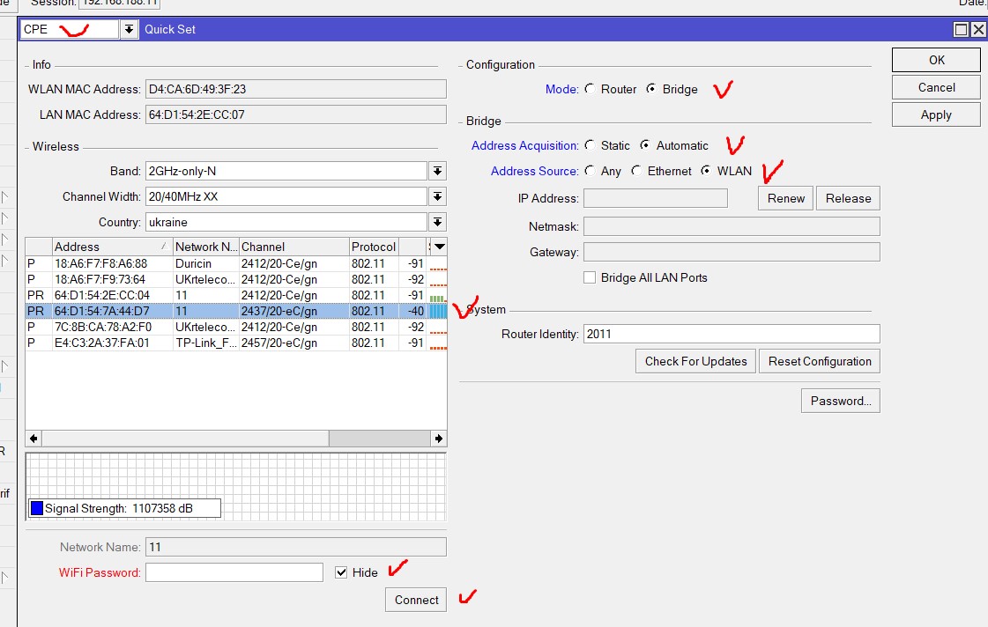
Task: Click the Apply button
Action: pos(936,115)
